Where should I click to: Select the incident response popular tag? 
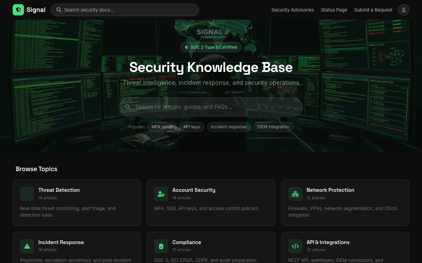click(x=229, y=127)
